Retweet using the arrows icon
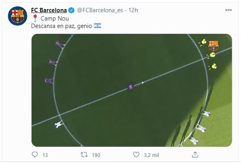Viewport: 241px width, 164px height. (x=84, y=155)
